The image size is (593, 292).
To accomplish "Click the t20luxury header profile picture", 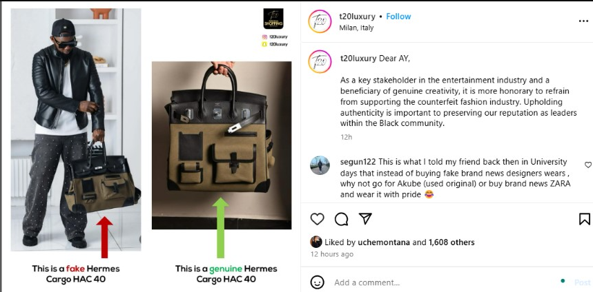I will point(320,21).
